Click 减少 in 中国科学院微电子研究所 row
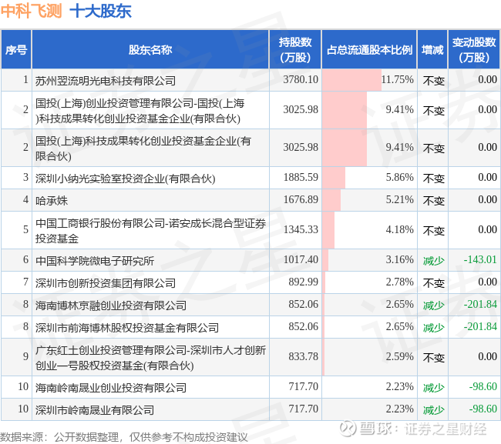 pos(434,261)
